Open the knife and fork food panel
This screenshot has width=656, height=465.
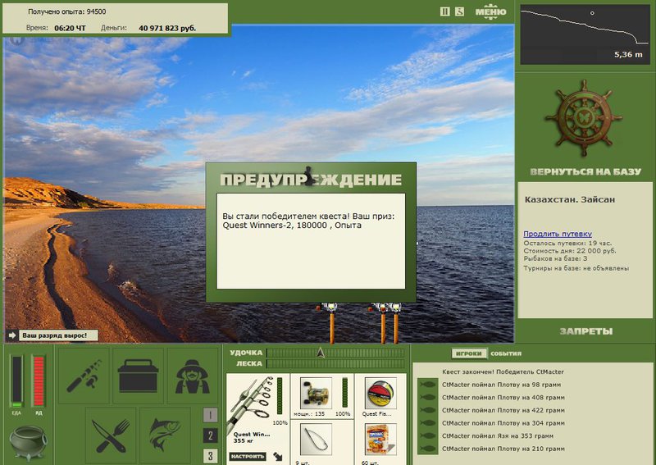coord(111,435)
